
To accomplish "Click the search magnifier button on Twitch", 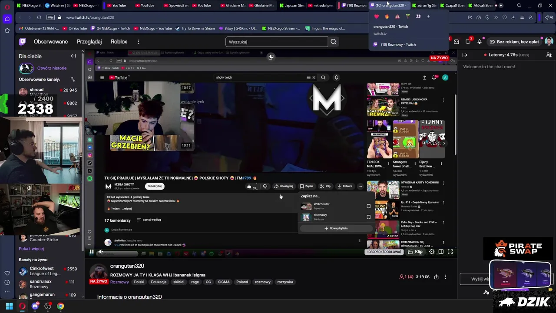I will 334,42.
